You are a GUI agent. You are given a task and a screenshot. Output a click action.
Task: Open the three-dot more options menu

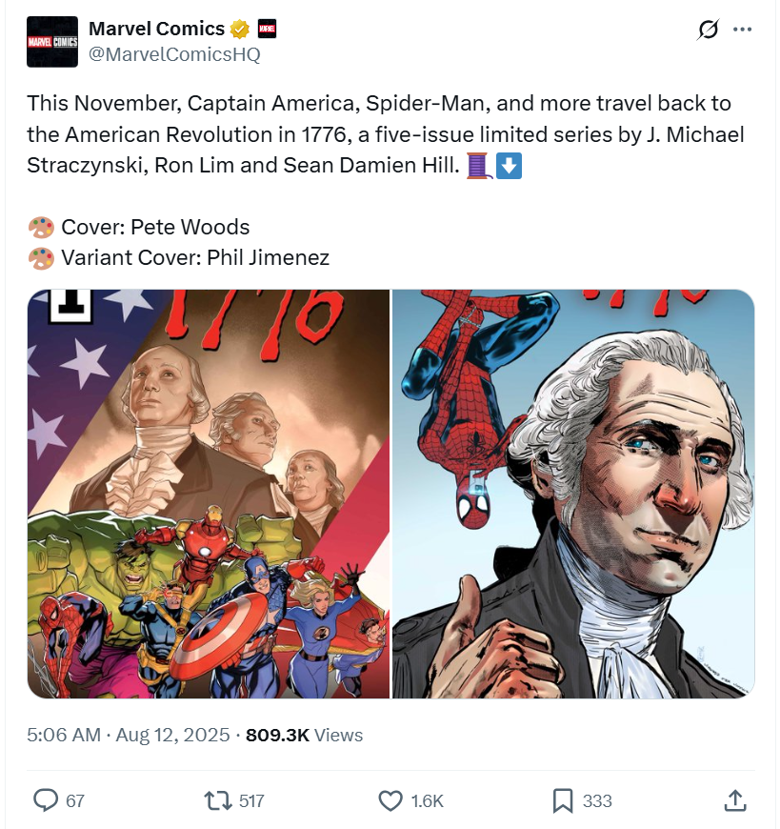743,30
